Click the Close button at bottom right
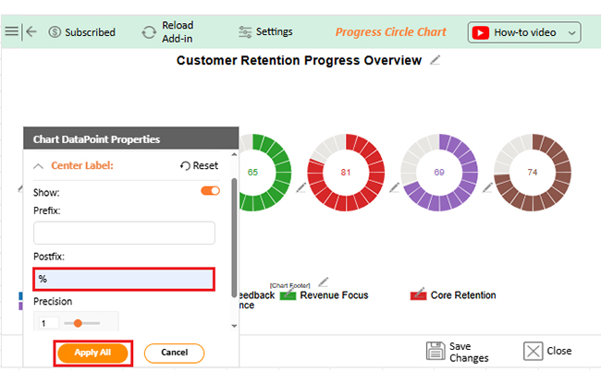The height and width of the screenshot is (384, 601). pos(548,351)
